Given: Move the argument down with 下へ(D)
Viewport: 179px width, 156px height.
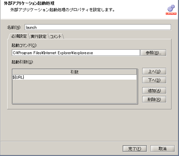Looking at the screenshot, I should pos(154,80).
